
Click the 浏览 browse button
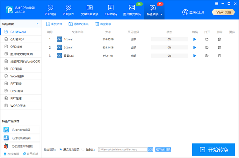point(150,149)
